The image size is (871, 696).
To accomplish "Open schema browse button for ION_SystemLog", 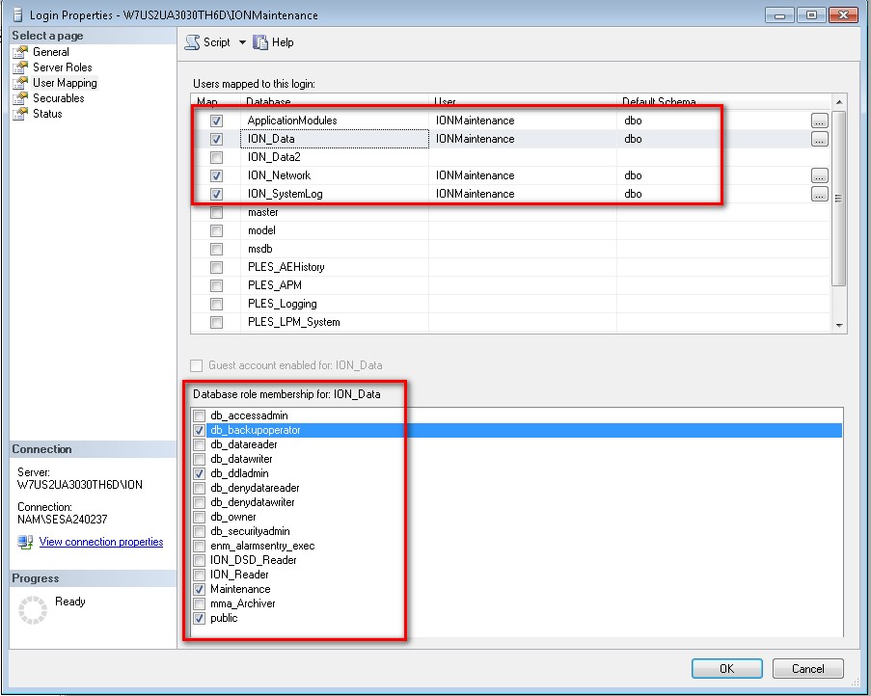I will [819, 194].
